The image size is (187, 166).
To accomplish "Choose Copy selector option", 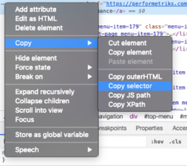I will [135, 86].
